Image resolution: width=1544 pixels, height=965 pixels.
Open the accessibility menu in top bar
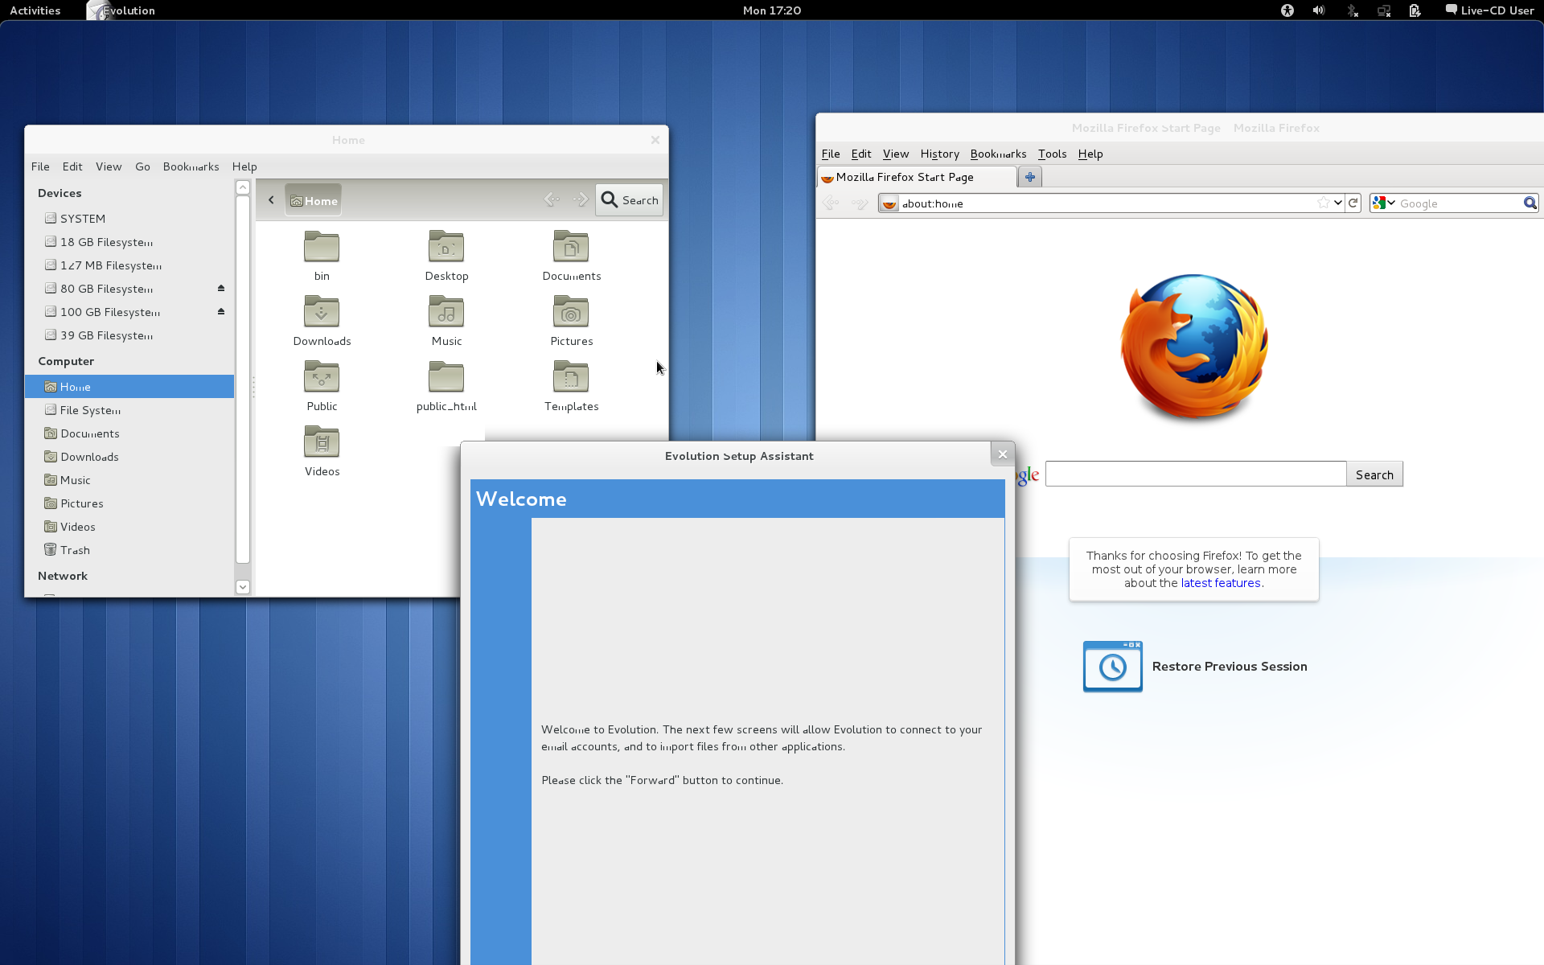point(1287,10)
